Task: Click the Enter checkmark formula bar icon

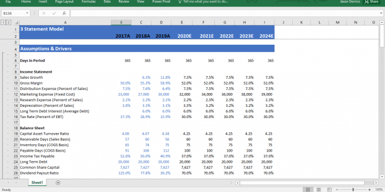Action: click(x=54, y=13)
